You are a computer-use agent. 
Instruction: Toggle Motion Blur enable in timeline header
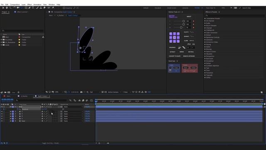tap(87, 100)
